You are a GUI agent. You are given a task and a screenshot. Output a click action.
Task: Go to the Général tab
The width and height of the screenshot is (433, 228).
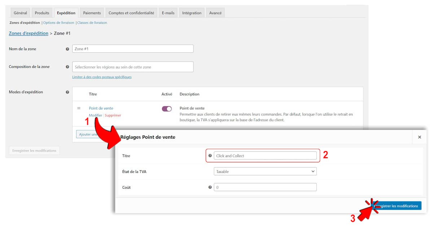20,13
